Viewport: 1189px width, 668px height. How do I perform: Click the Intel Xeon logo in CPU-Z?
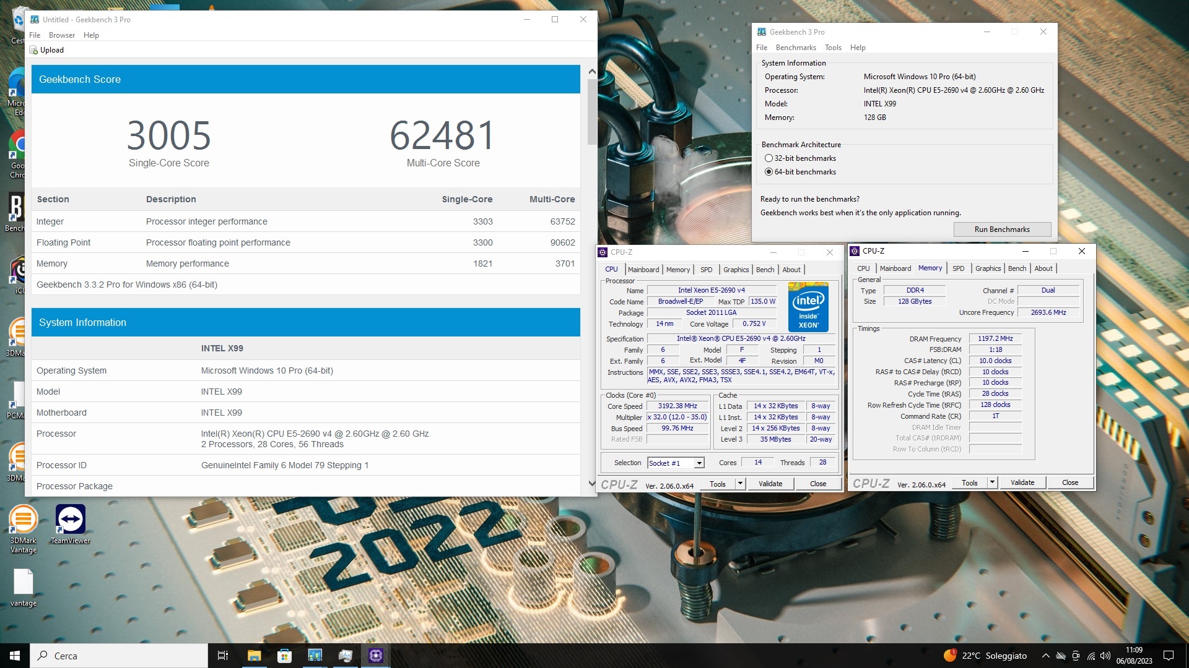[x=808, y=307]
